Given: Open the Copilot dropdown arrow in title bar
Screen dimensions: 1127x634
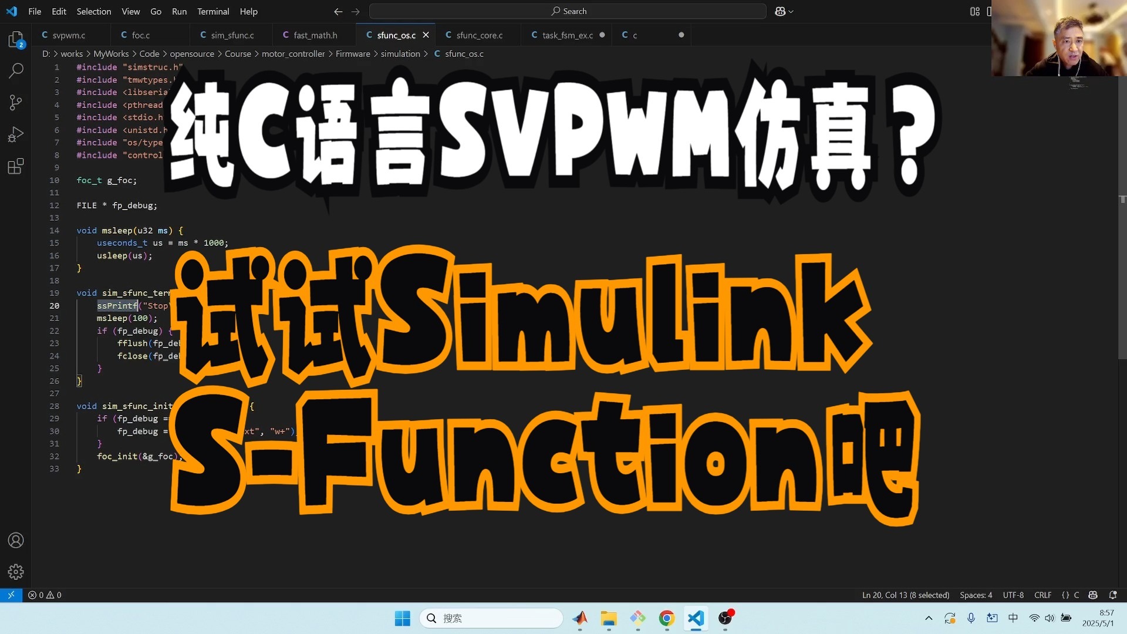Looking at the screenshot, I should pyautogui.click(x=791, y=11).
